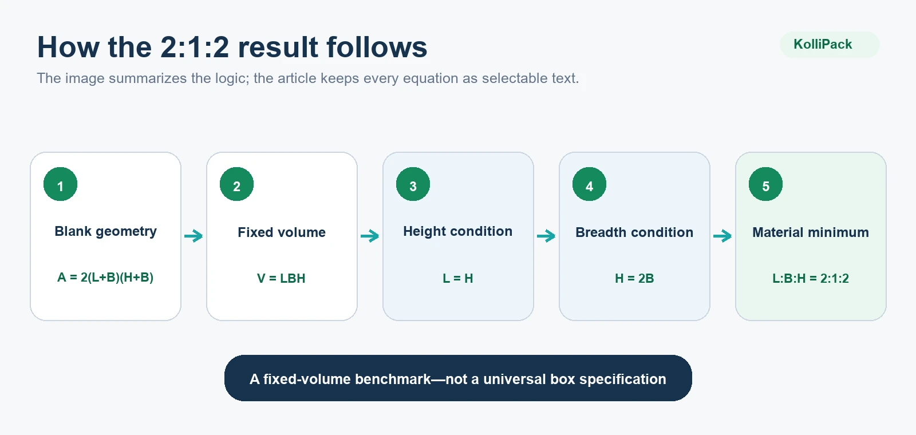
Task: Click the H = 2B equation text
Action: tap(634, 278)
